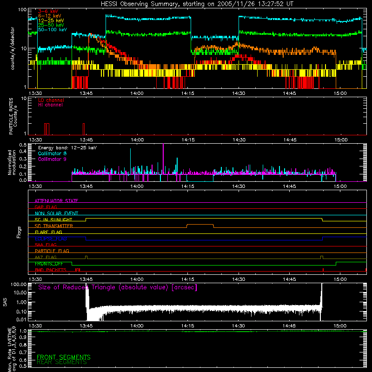Click the Flags panel axis title
Image resolution: width=372 pixels, height=372 pixels.
tap(19, 232)
